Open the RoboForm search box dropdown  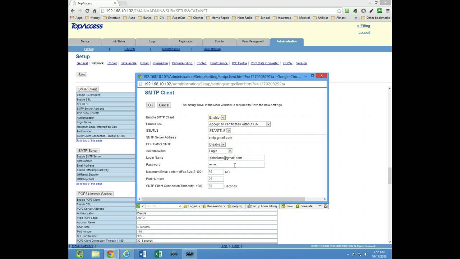coord(180,206)
